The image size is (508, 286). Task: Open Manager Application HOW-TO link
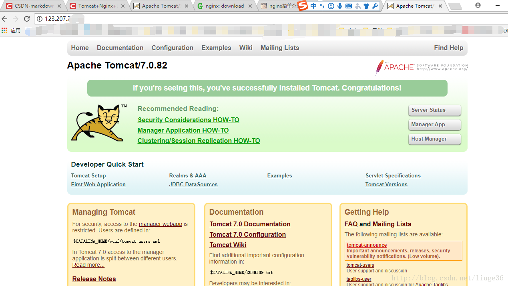183,130
